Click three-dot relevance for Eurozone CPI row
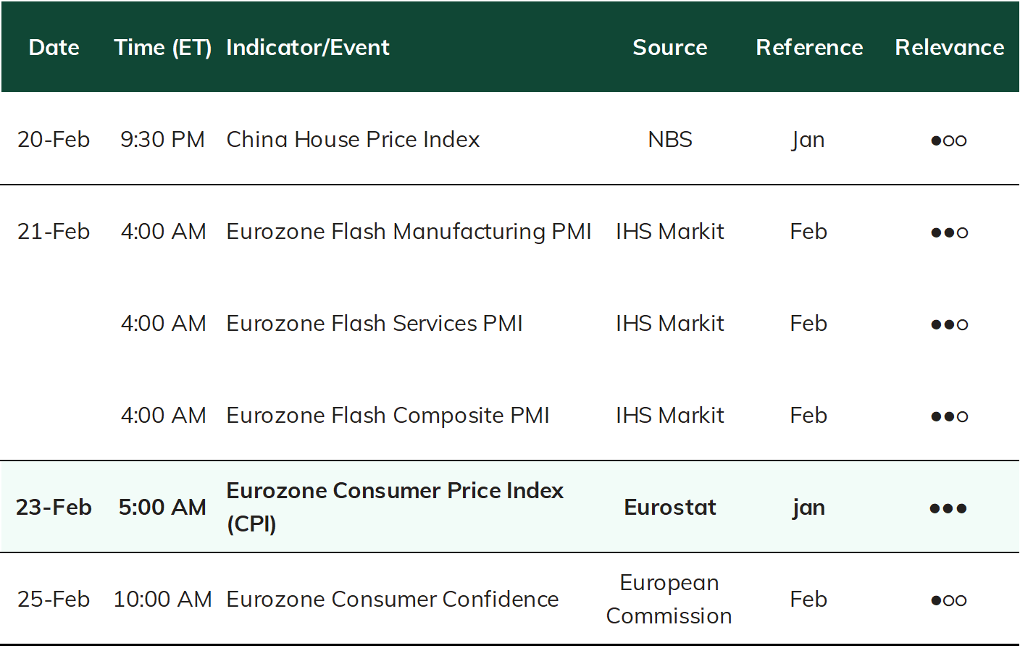Screen dimensions: 1020x656 [x=948, y=508]
